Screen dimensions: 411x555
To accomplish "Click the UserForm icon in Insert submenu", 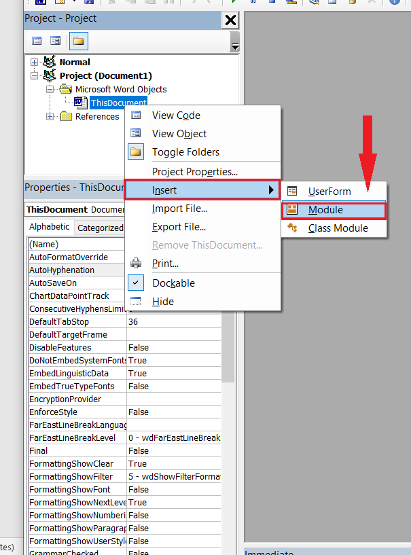I will click(292, 192).
